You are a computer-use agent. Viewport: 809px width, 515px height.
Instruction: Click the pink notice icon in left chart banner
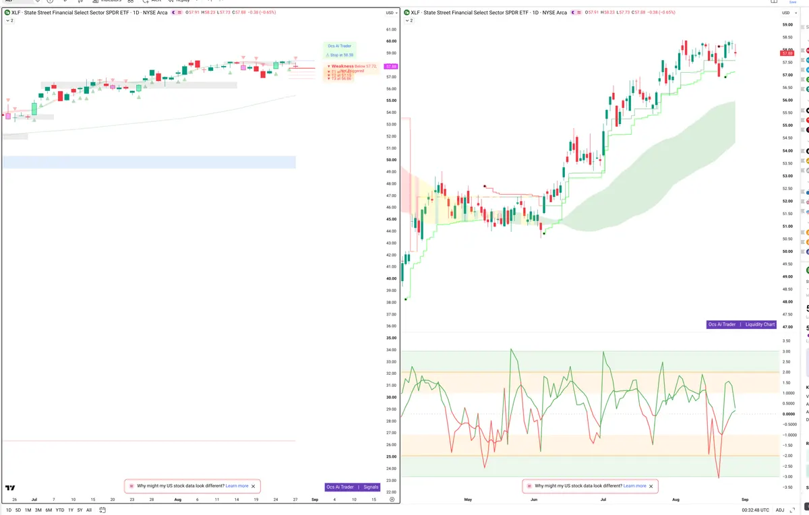point(131,486)
